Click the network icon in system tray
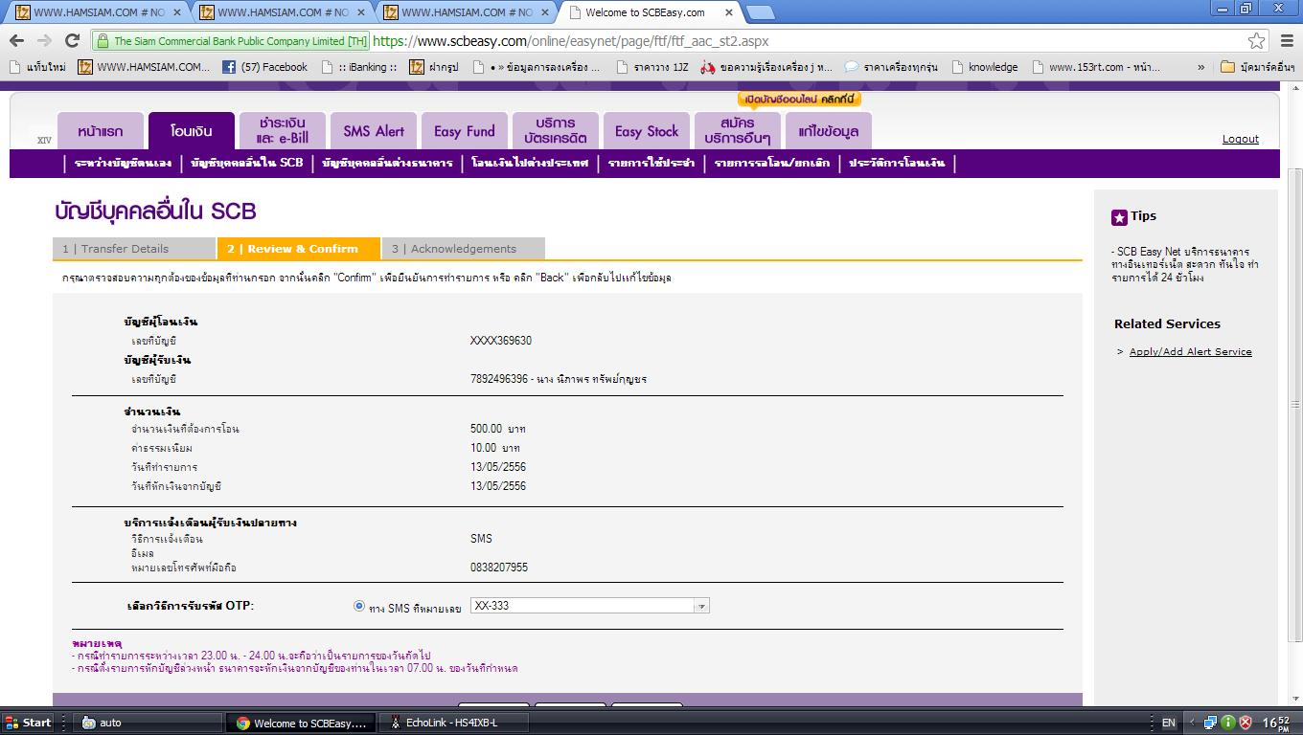 click(1210, 723)
